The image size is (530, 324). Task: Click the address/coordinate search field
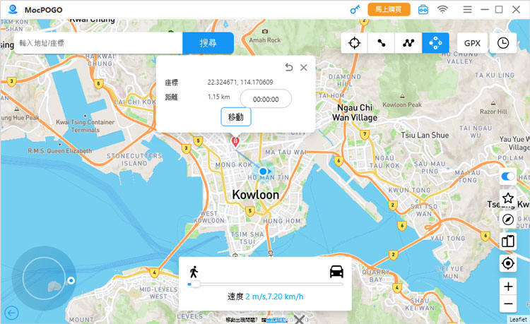98,43
